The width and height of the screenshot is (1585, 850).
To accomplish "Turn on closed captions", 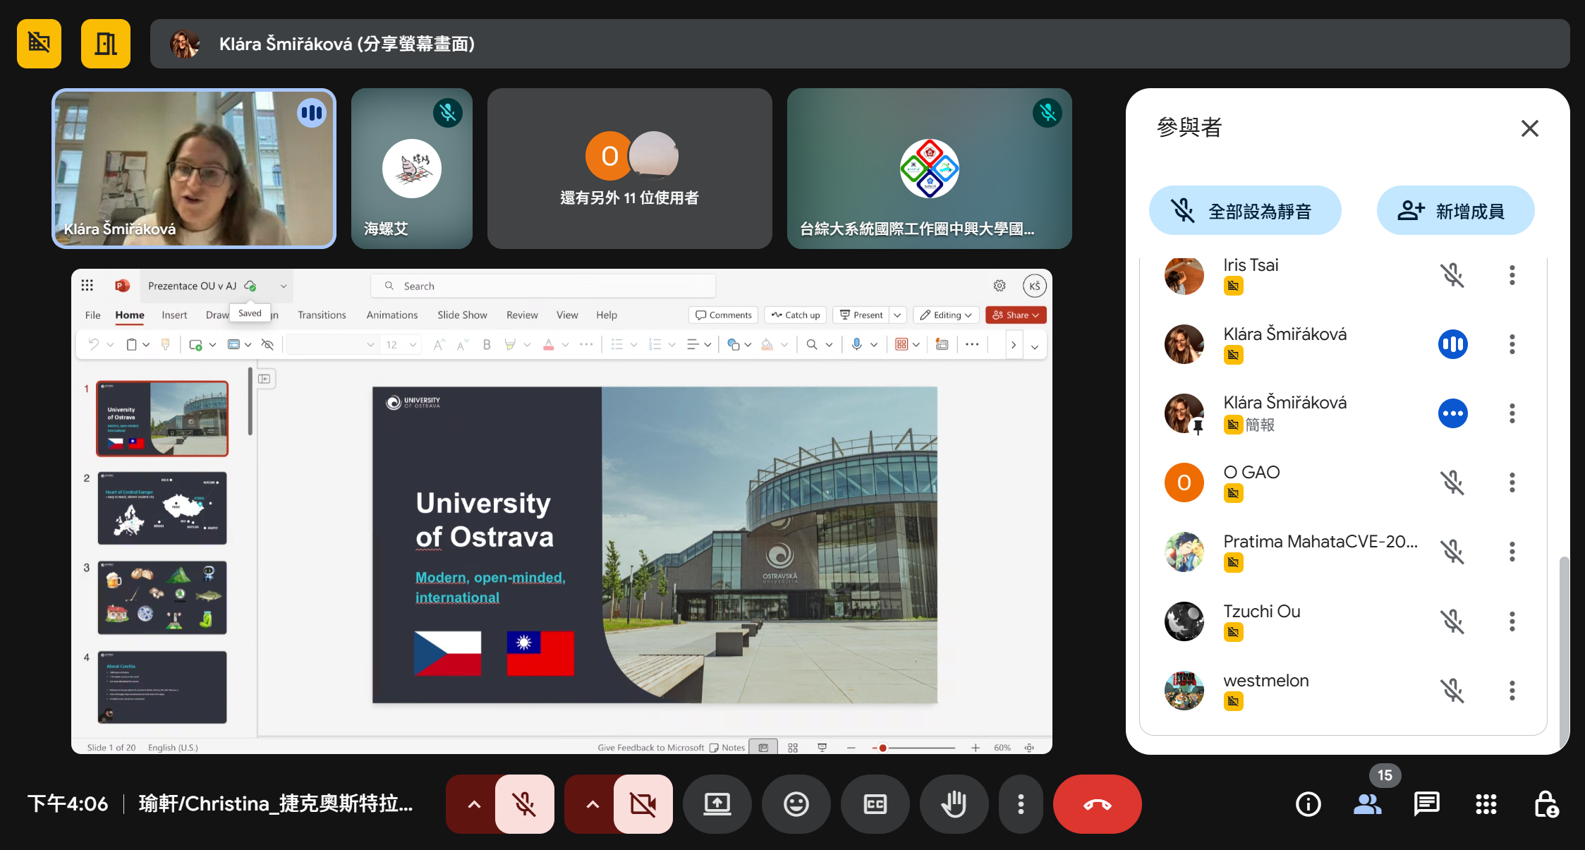I will tap(875, 804).
